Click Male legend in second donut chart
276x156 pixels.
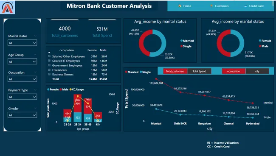point(264,46)
